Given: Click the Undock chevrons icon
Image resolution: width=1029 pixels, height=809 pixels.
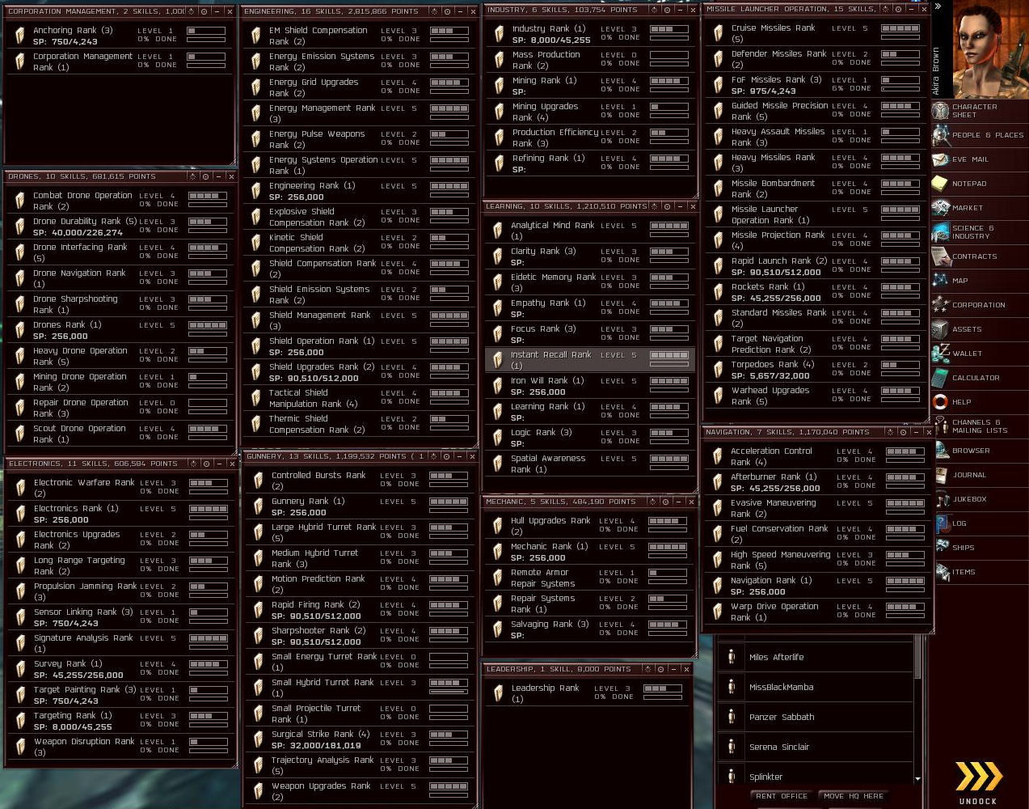Looking at the screenshot, I should (x=979, y=777).
